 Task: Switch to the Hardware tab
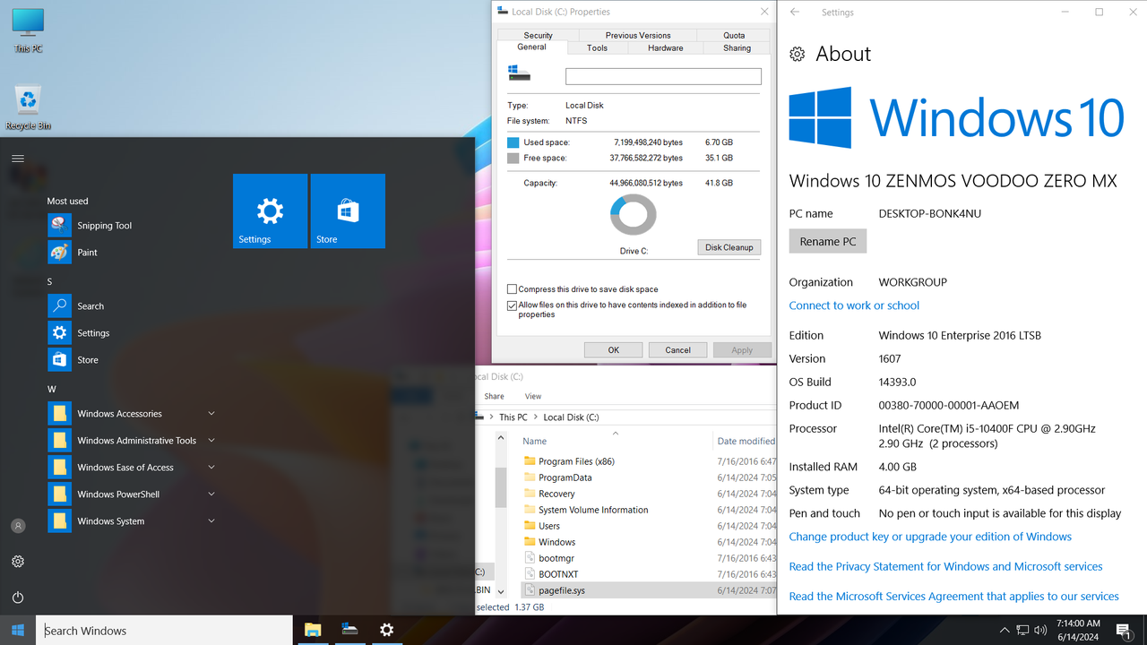click(x=665, y=47)
